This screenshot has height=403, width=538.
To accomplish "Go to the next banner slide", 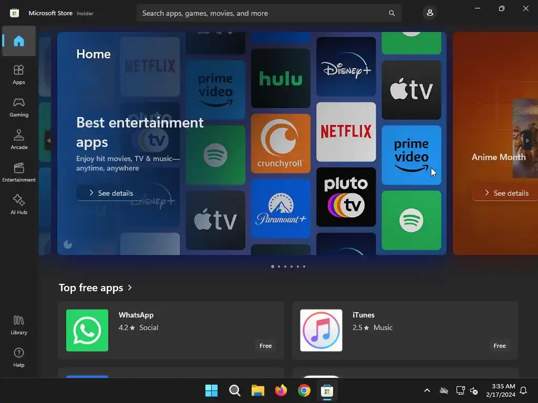I will [x=527, y=140].
